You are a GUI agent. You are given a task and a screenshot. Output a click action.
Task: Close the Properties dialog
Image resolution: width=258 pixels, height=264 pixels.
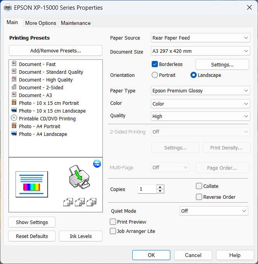249,7
